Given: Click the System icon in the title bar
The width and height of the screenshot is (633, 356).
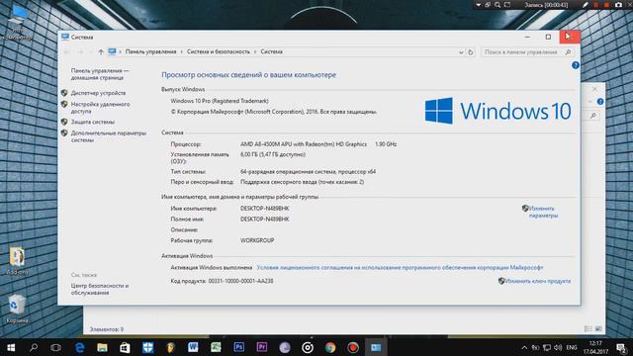Looking at the screenshot, I should pyautogui.click(x=65, y=37).
